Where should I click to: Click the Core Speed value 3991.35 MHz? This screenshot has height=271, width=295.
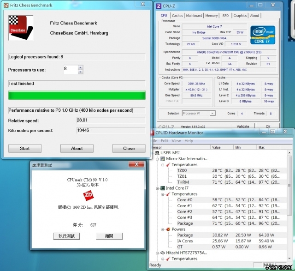click(x=196, y=84)
